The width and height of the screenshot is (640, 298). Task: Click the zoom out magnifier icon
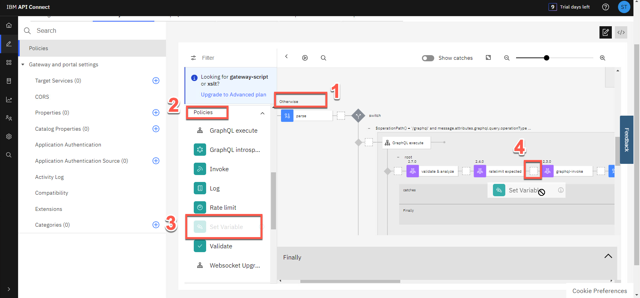tap(507, 58)
